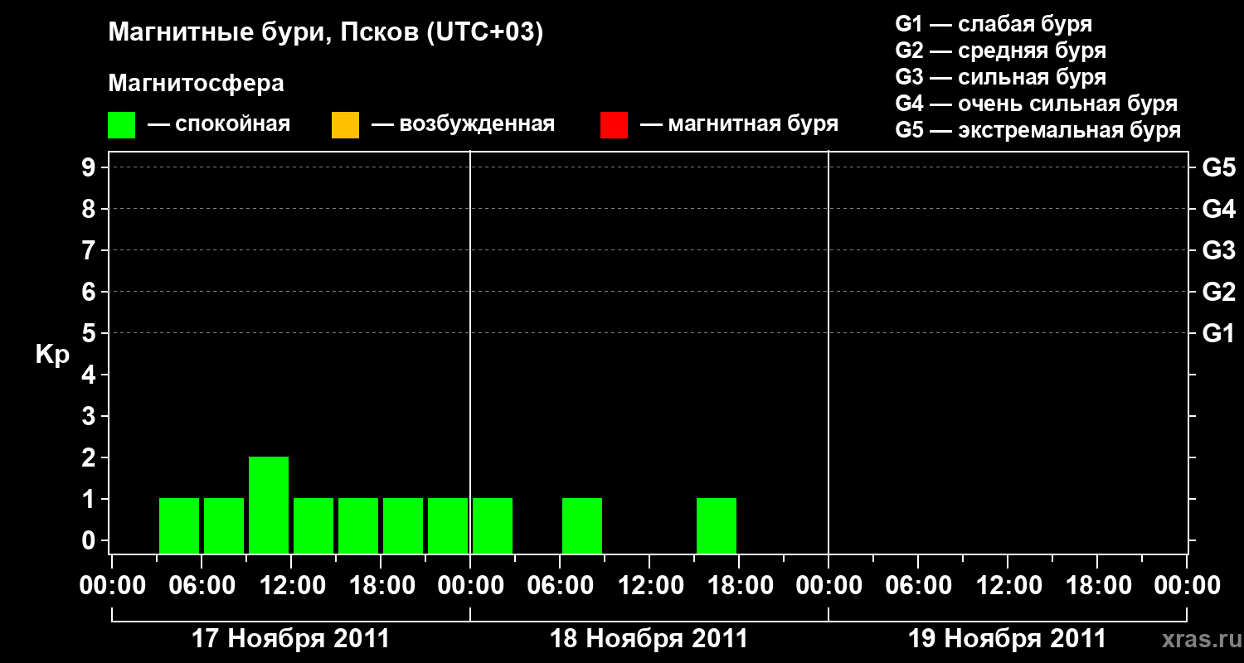The height and width of the screenshot is (663, 1244).
Task: Click the right-axis 'G4' label
Action: pyautogui.click(x=1218, y=209)
